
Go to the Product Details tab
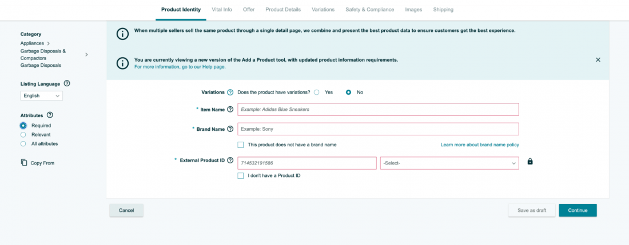[x=283, y=10]
